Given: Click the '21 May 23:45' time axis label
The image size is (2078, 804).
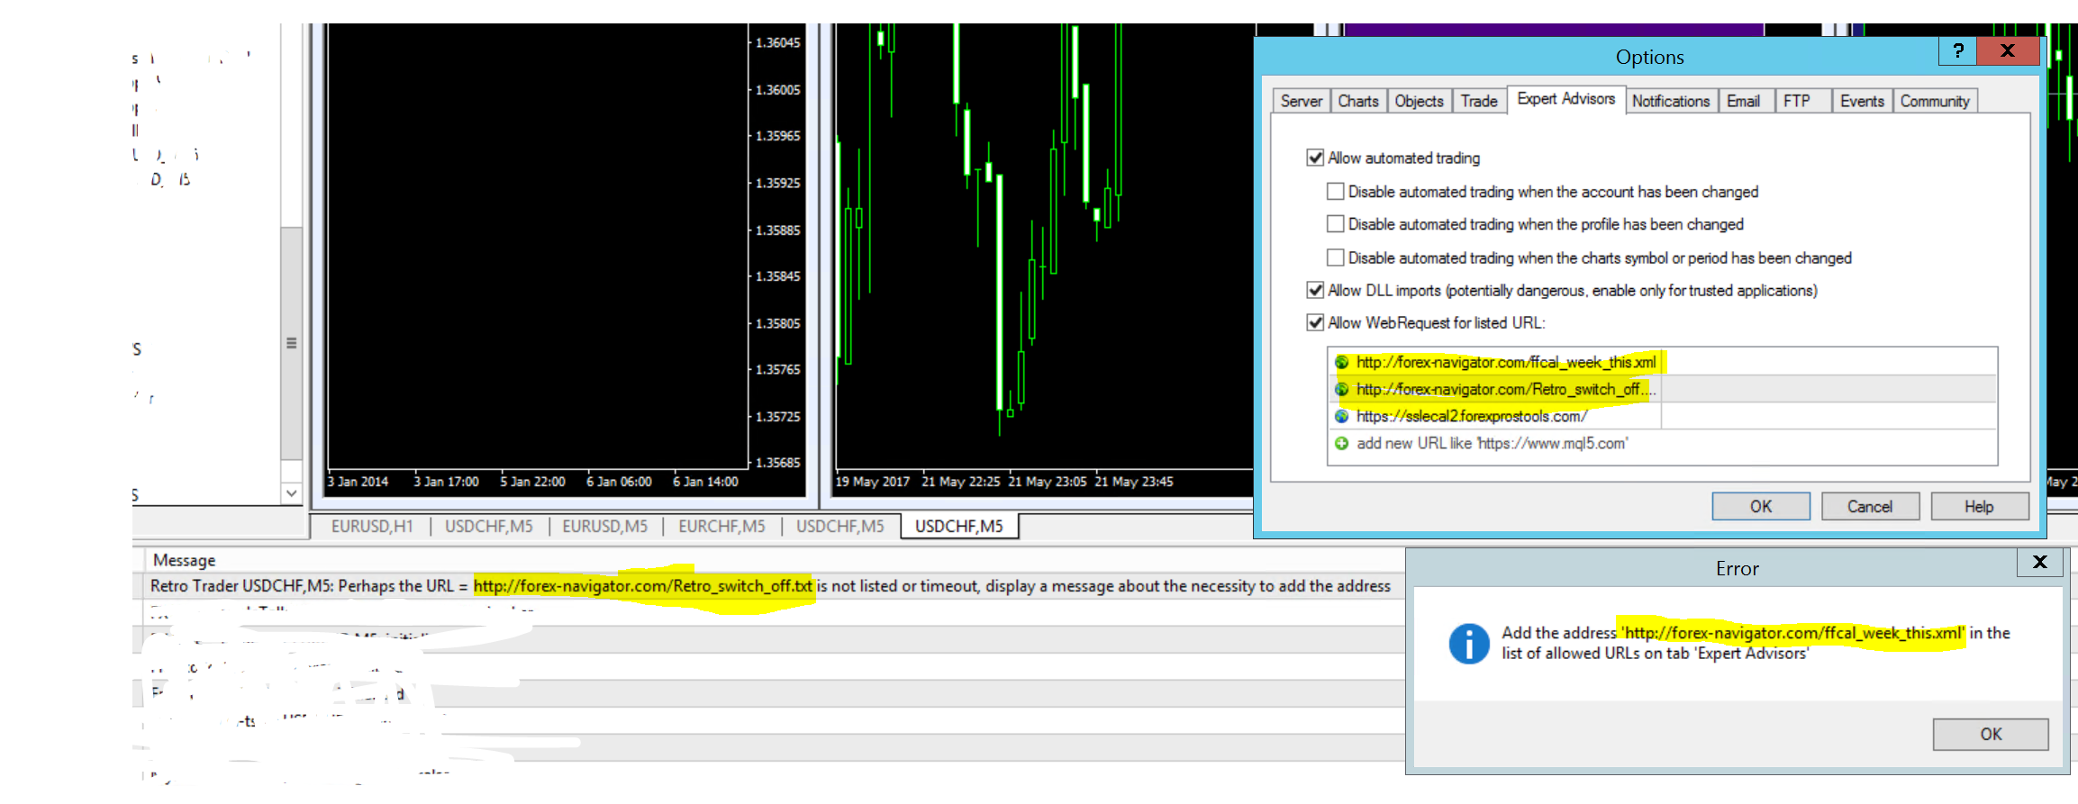Looking at the screenshot, I should coord(1134,482).
